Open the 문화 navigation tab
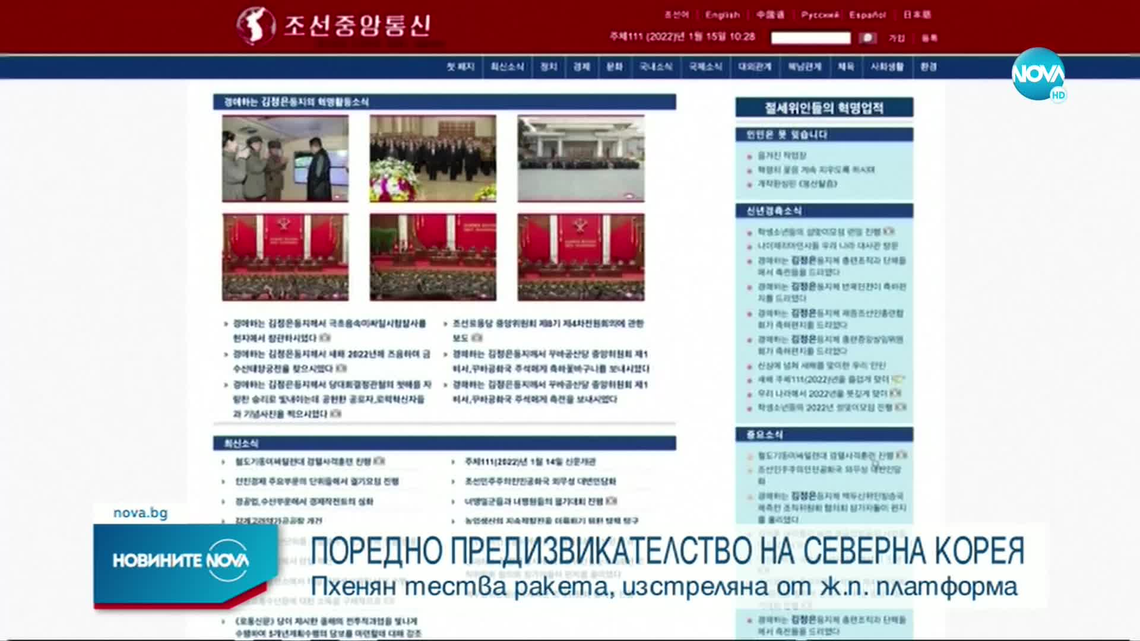 click(x=615, y=67)
